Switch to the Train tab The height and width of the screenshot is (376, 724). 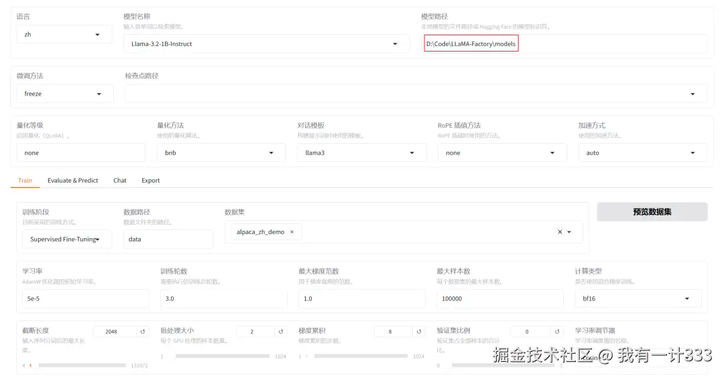pyautogui.click(x=25, y=181)
